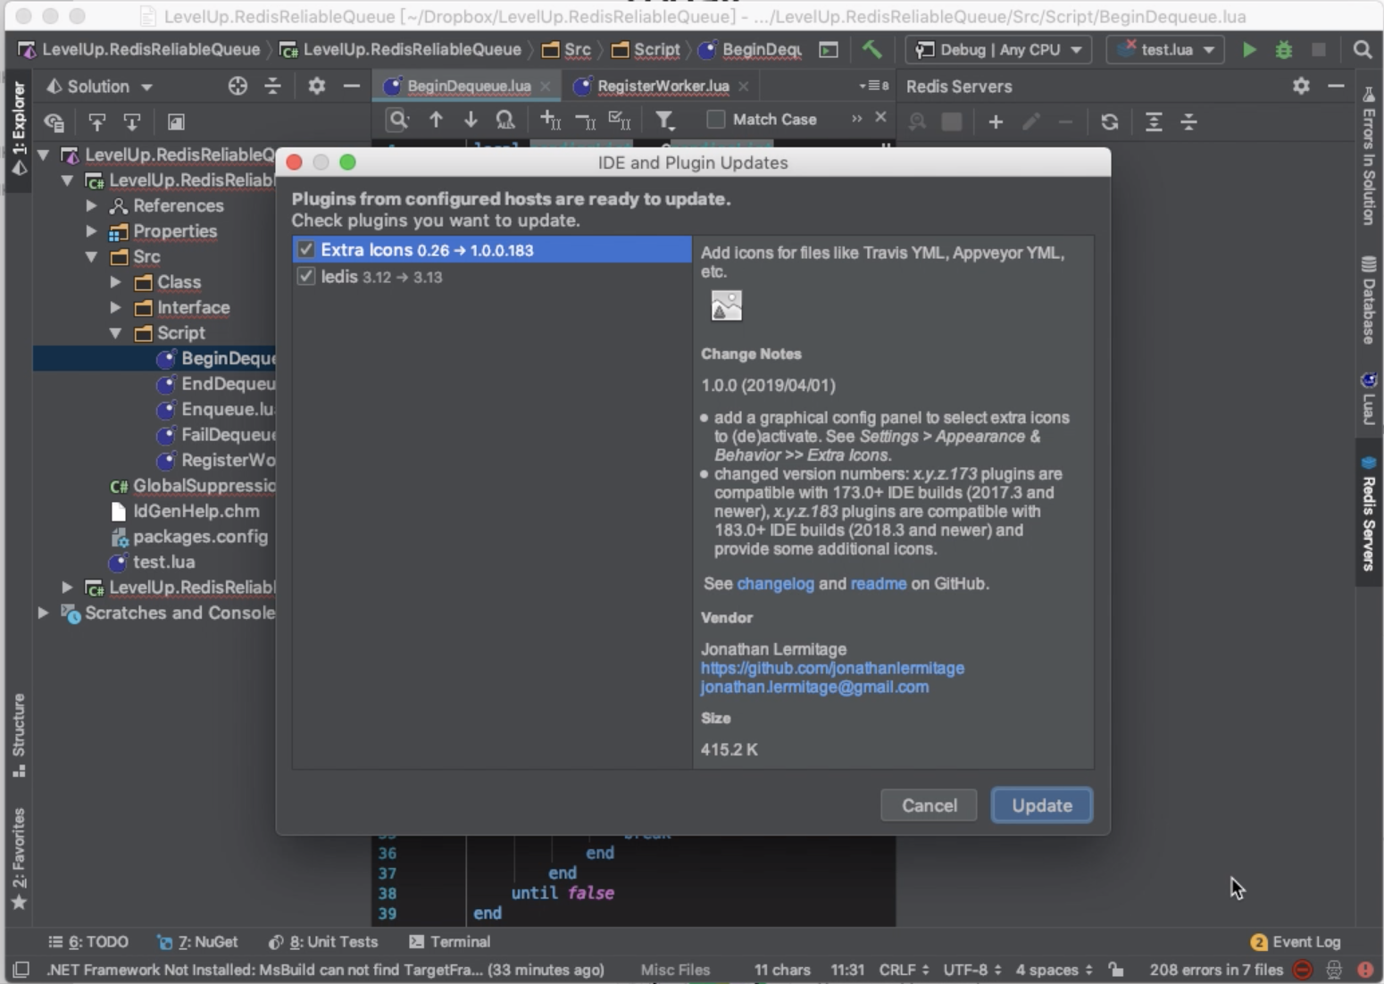Click UTF-8 encoding in status bar
The width and height of the screenshot is (1384, 984).
click(x=971, y=970)
